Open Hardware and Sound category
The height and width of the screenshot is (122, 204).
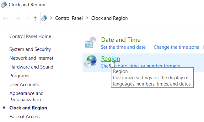point(31,67)
